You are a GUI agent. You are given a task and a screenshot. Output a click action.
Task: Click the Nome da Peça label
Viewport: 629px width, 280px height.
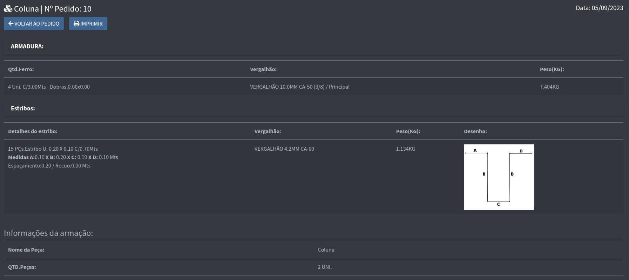pos(26,250)
